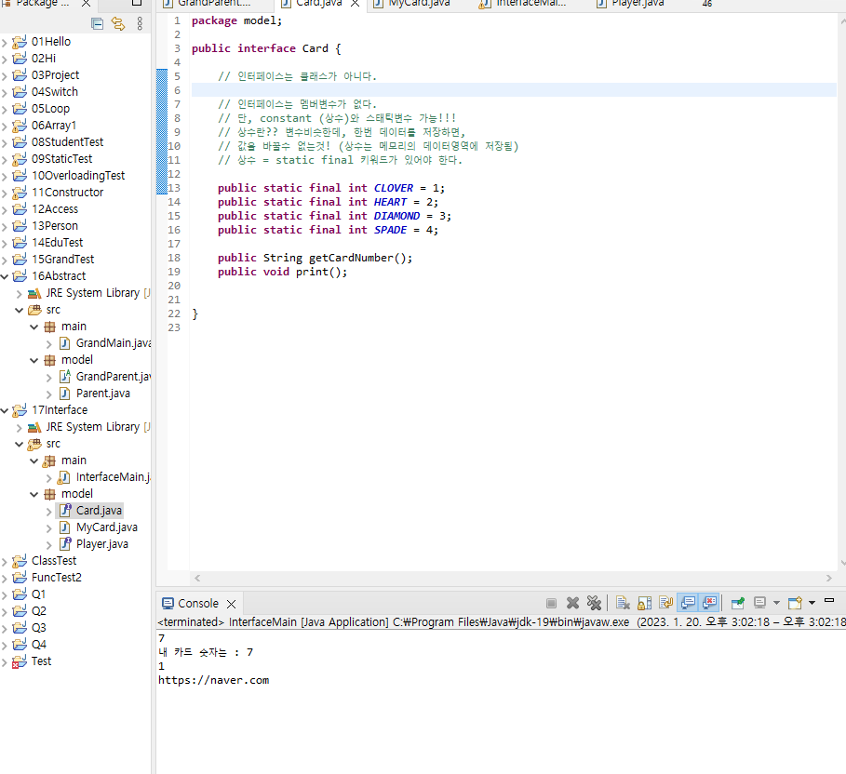The height and width of the screenshot is (774, 846).
Task: Collapse the model package under 17Interface
Action: click(x=34, y=495)
